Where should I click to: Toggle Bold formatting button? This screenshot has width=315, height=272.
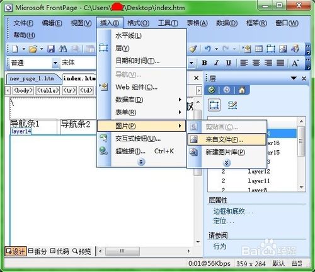click(x=204, y=63)
